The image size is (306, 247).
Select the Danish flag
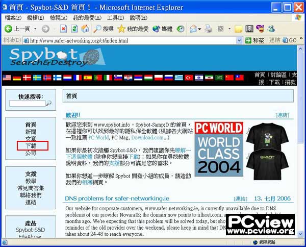click(x=27, y=78)
